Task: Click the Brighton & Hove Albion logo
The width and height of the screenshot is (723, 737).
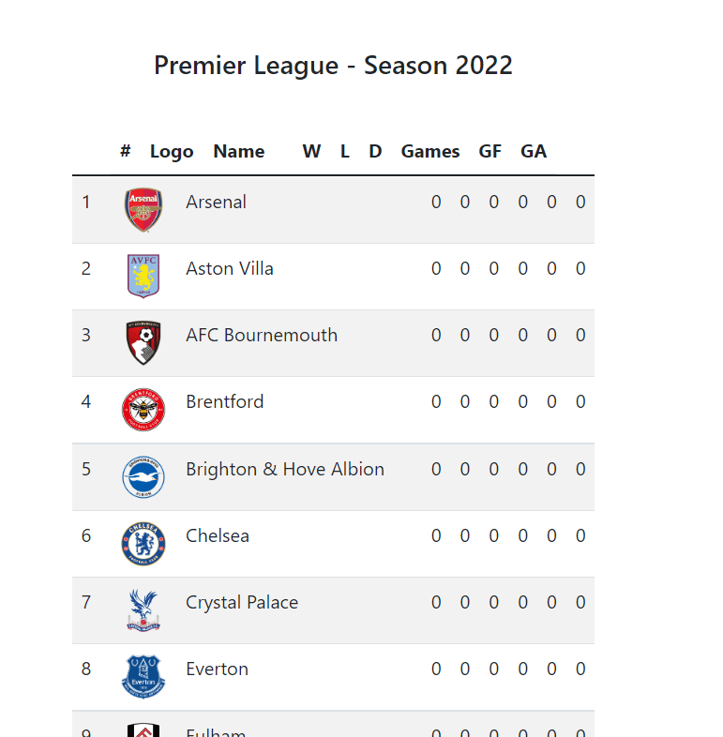Action: pos(143,476)
